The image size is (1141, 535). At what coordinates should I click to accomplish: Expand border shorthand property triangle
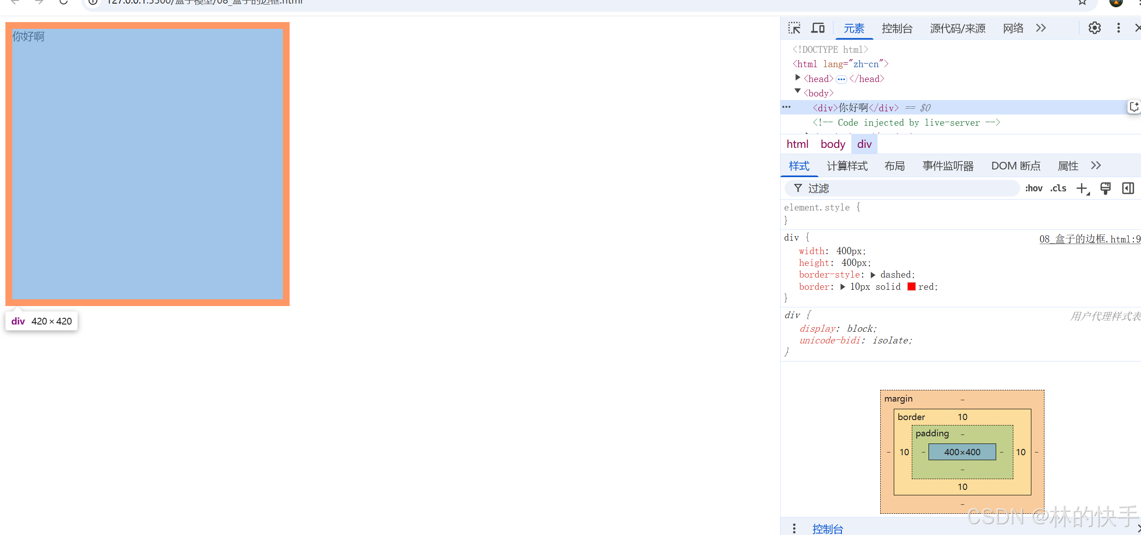(843, 287)
